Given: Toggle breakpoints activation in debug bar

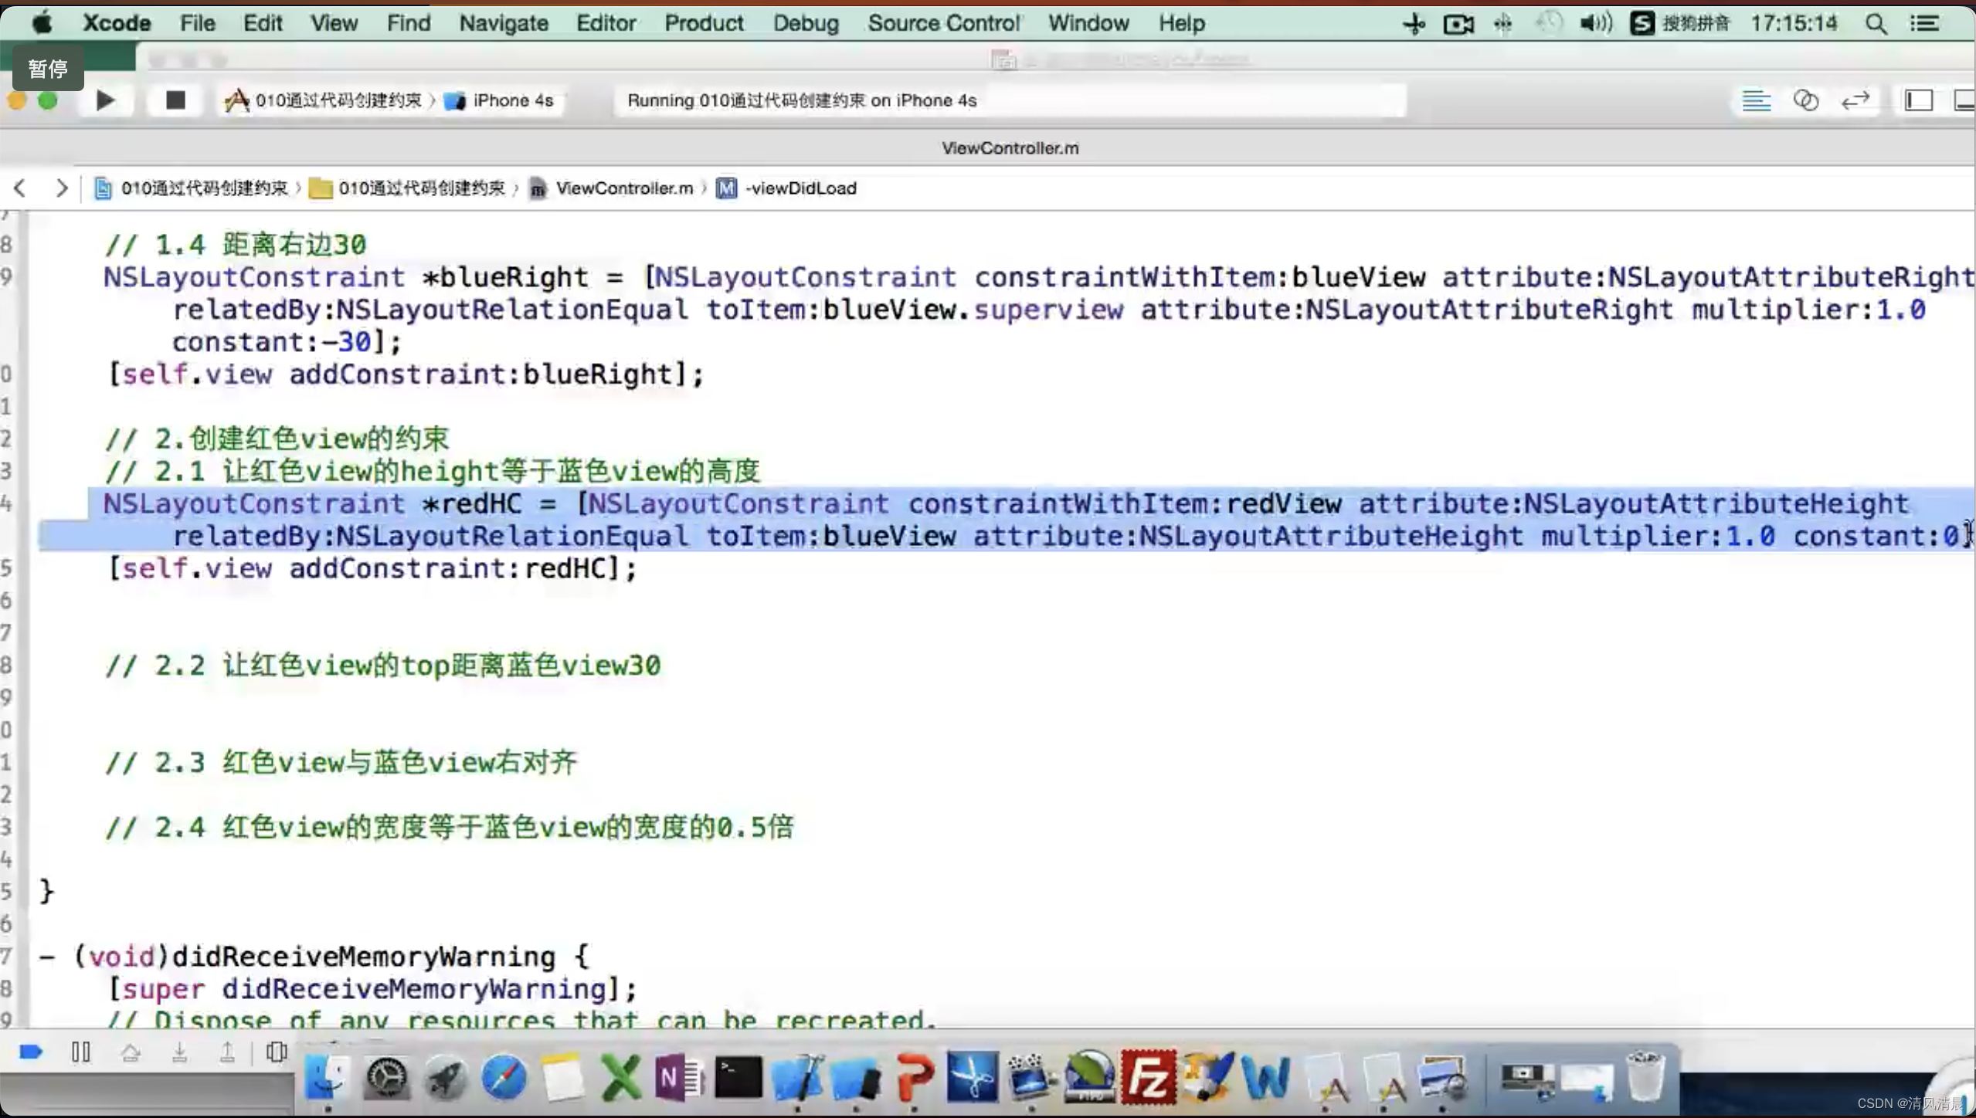Looking at the screenshot, I should click(31, 1052).
